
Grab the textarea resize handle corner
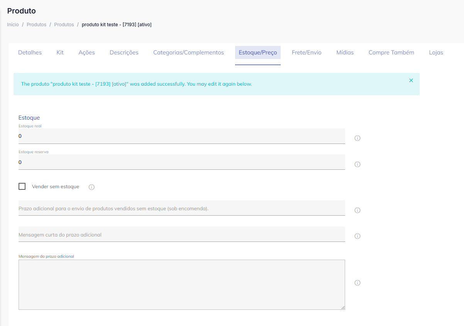[343, 307]
